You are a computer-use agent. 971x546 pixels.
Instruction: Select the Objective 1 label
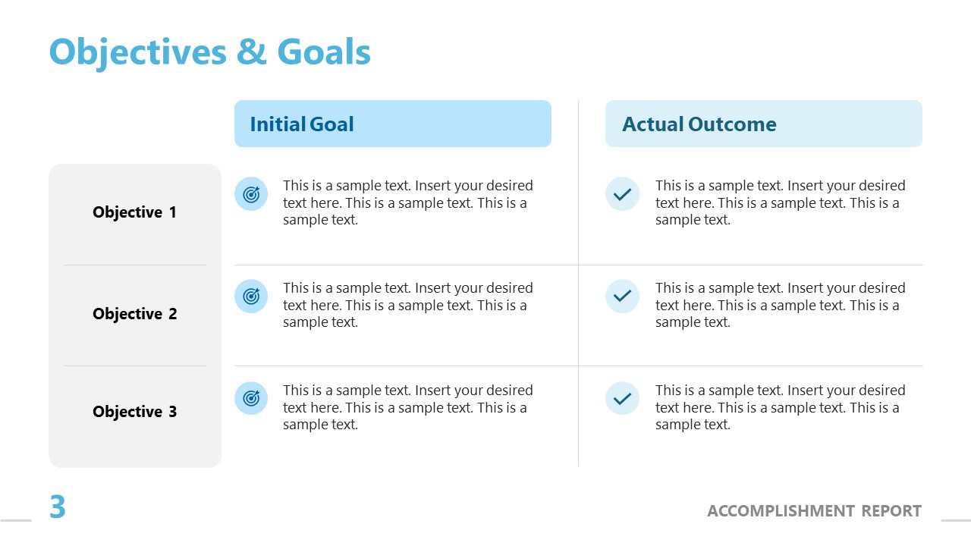[134, 212]
